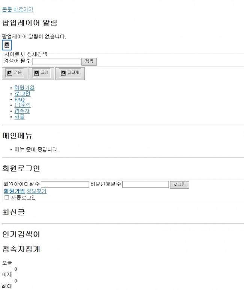Click the broken image icon under popup layer notice
Screen dimensions: 244x290
click(7, 45)
